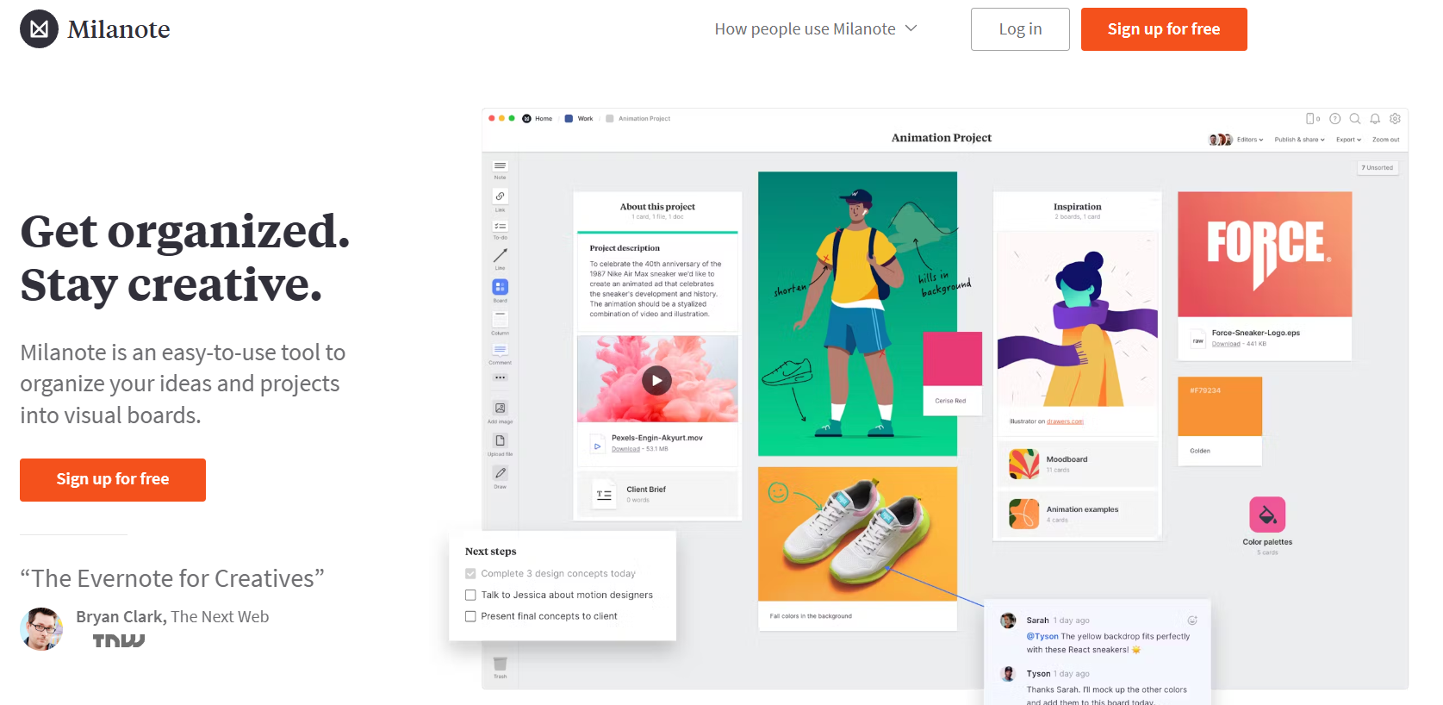The width and height of the screenshot is (1443, 705).
Task: Open the Editors dropdown
Action: (1250, 140)
